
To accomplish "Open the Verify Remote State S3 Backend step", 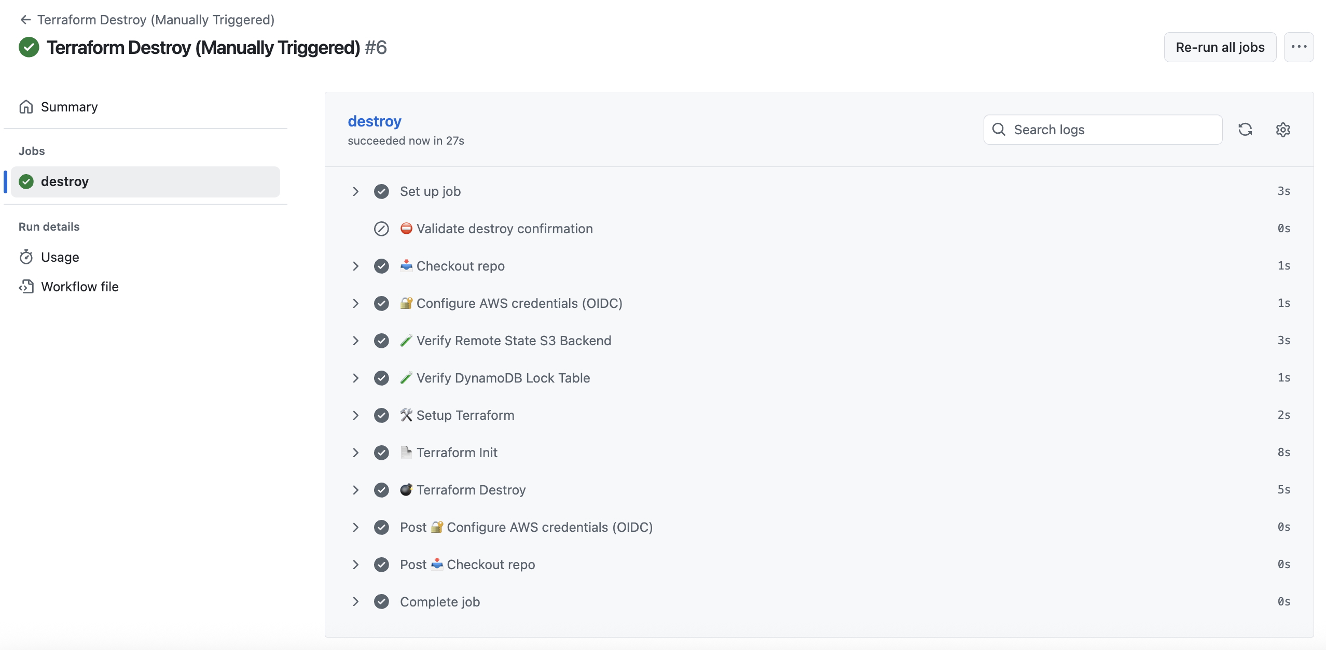I will pos(514,341).
